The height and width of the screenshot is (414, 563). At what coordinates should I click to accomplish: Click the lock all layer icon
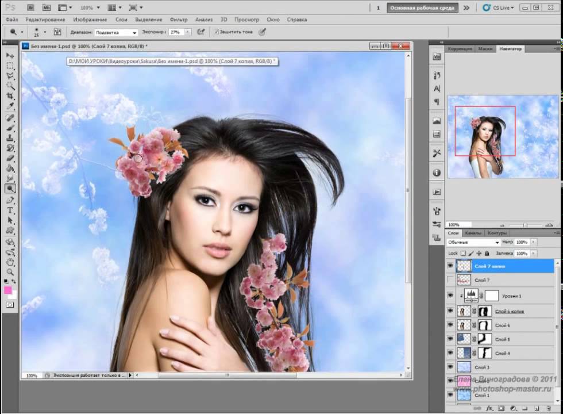[487, 253]
